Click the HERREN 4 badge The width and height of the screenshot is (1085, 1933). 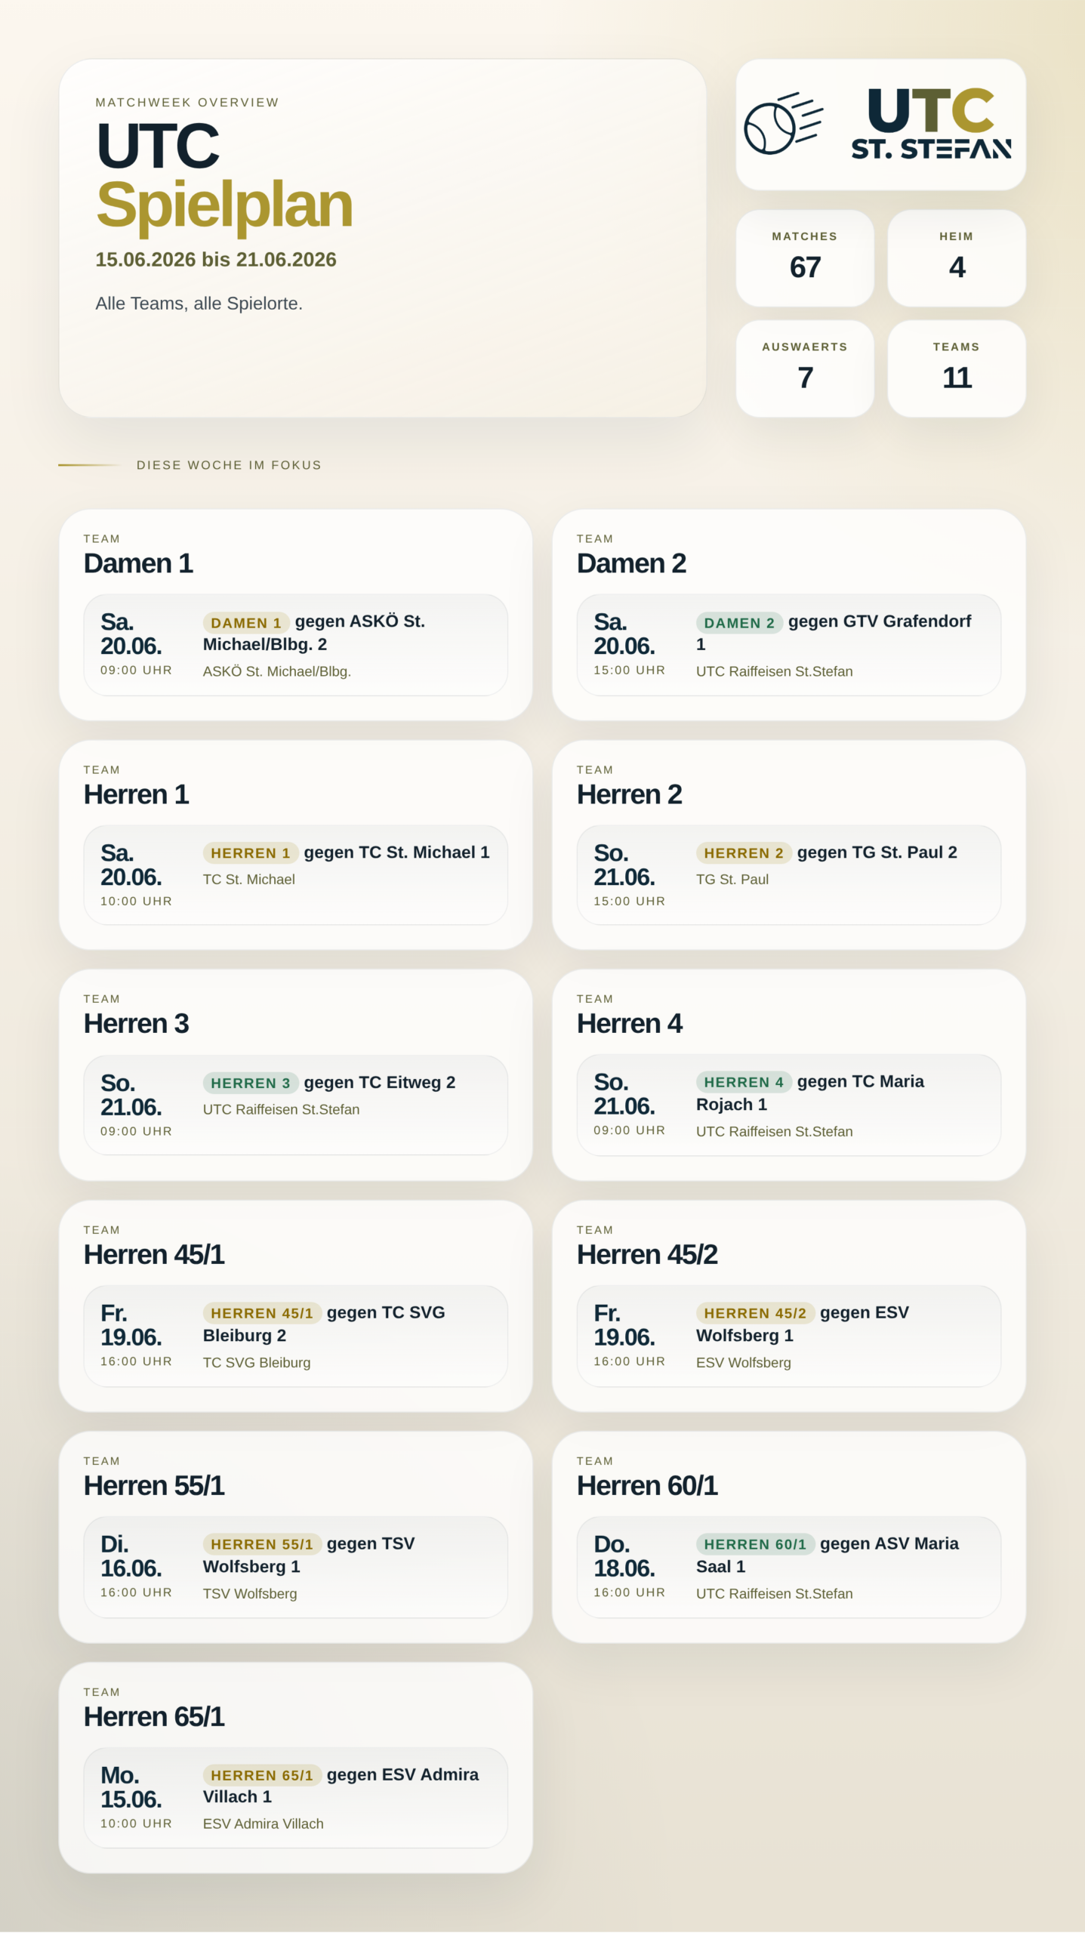click(x=744, y=1082)
